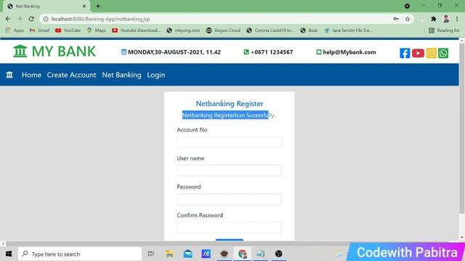This screenshot has width=465, height=261.
Task: Open the Facebook social icon
Action: coord(405,53)
